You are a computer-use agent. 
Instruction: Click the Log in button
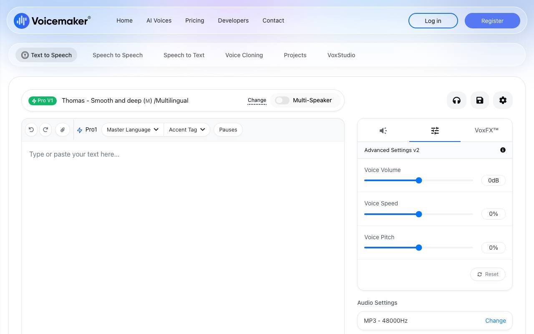[x=433, y=21]
